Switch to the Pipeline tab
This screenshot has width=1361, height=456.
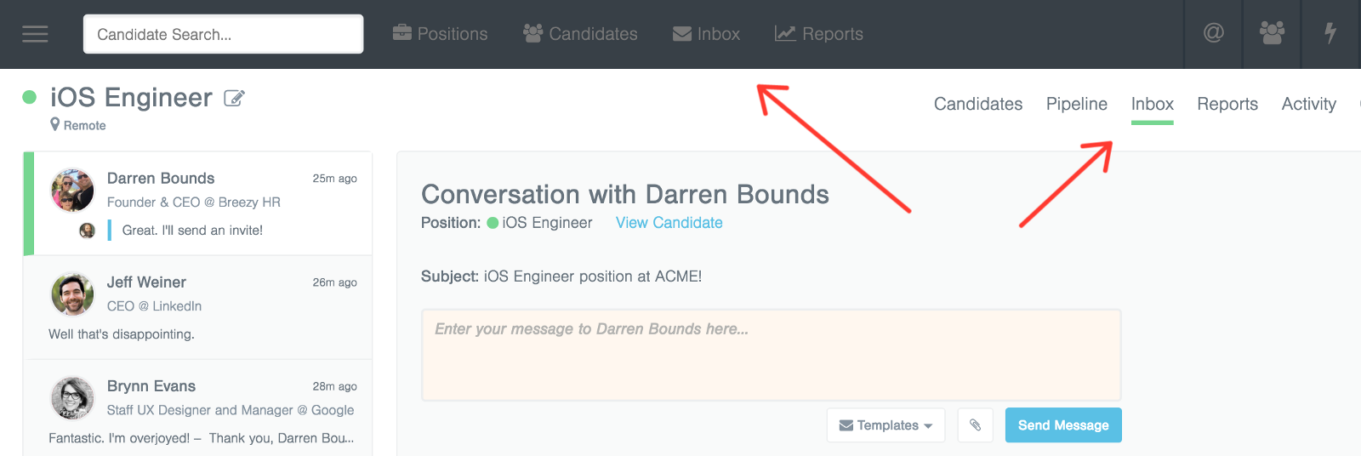click(x=1076, y=104)
